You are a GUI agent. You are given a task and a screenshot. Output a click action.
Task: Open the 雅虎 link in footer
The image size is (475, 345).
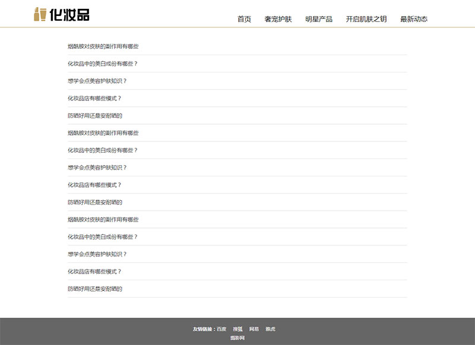pos(270,329)
